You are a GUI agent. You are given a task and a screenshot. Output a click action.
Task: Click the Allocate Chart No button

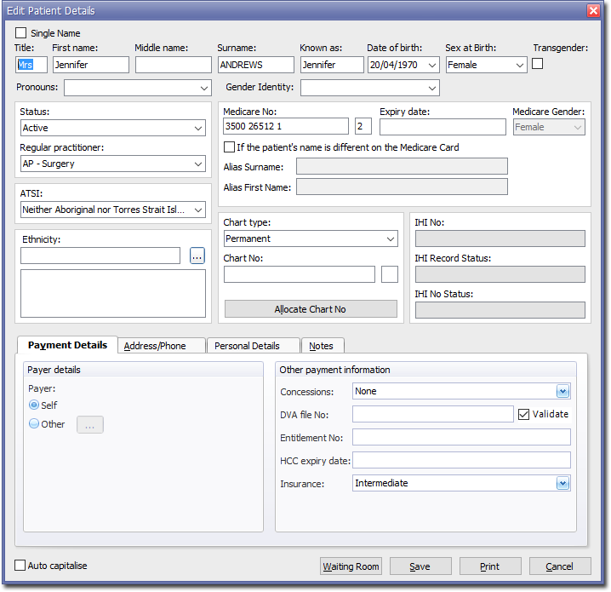click(x=311, y=309)
